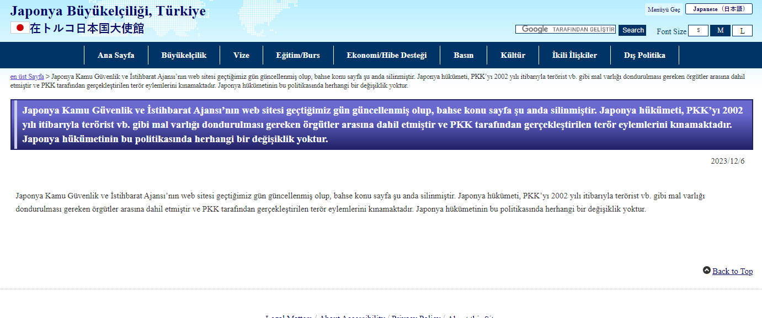Open the Büyükelçilik navigation menu
This screenshot has height=318, width=762.
point(184,55)
